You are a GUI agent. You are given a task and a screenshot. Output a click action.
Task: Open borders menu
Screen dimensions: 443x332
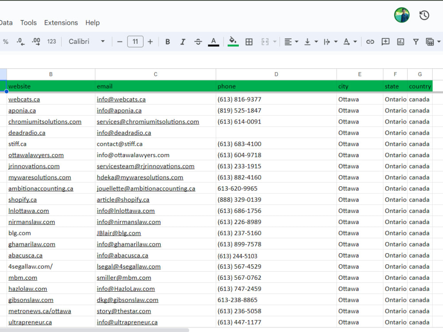pos(249,42)
